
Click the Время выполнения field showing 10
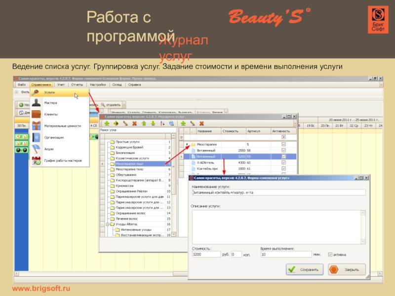coord(286,255)
